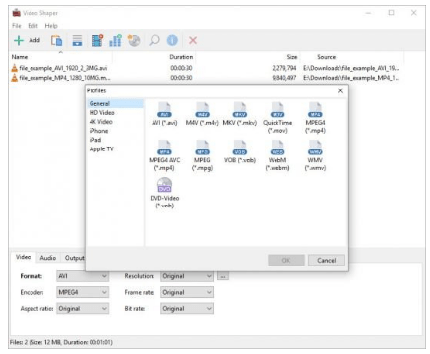Choose the 4K Video profile category

click(x=101, y=122)
